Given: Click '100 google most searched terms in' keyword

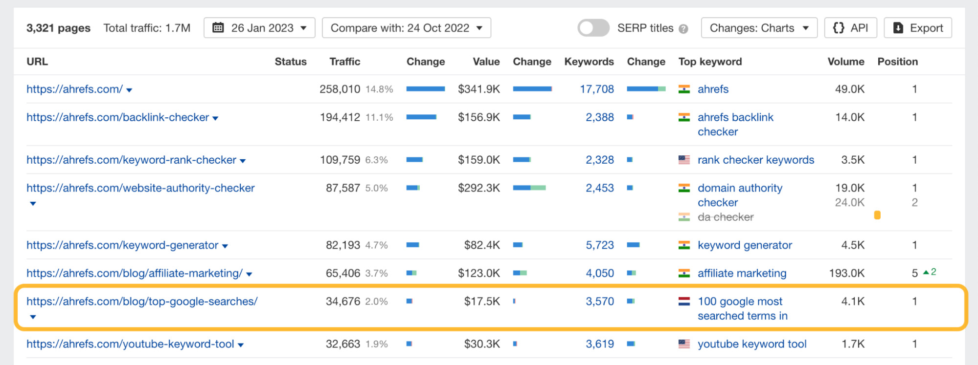Looking at the screenshot, I should click(x=743, y=309).
